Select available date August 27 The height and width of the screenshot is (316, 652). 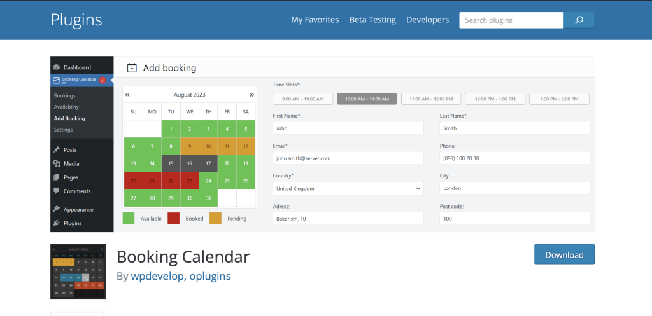134,198
